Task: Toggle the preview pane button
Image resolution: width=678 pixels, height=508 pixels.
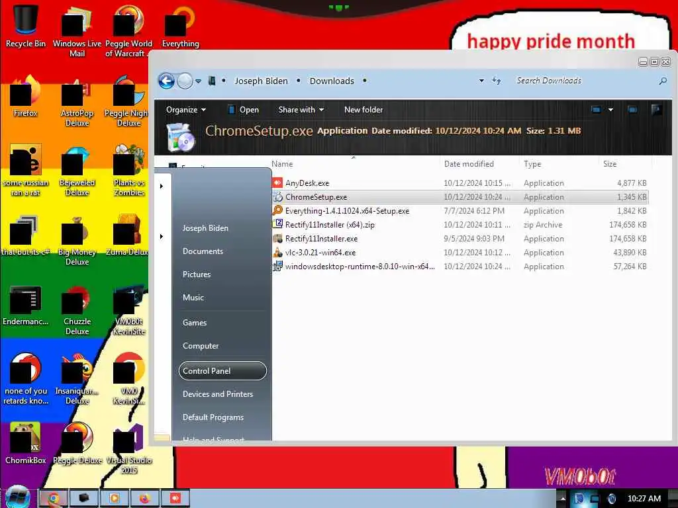Action: [632, 110]
